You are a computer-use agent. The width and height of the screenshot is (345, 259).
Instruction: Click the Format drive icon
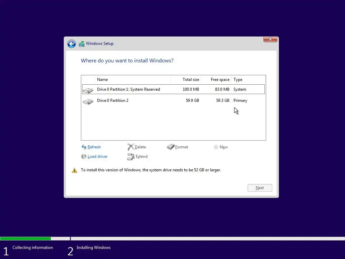[170, 147]
